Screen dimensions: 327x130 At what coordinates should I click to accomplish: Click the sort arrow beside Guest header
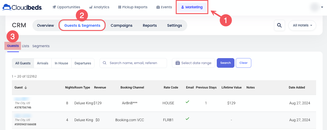(26, 88)
